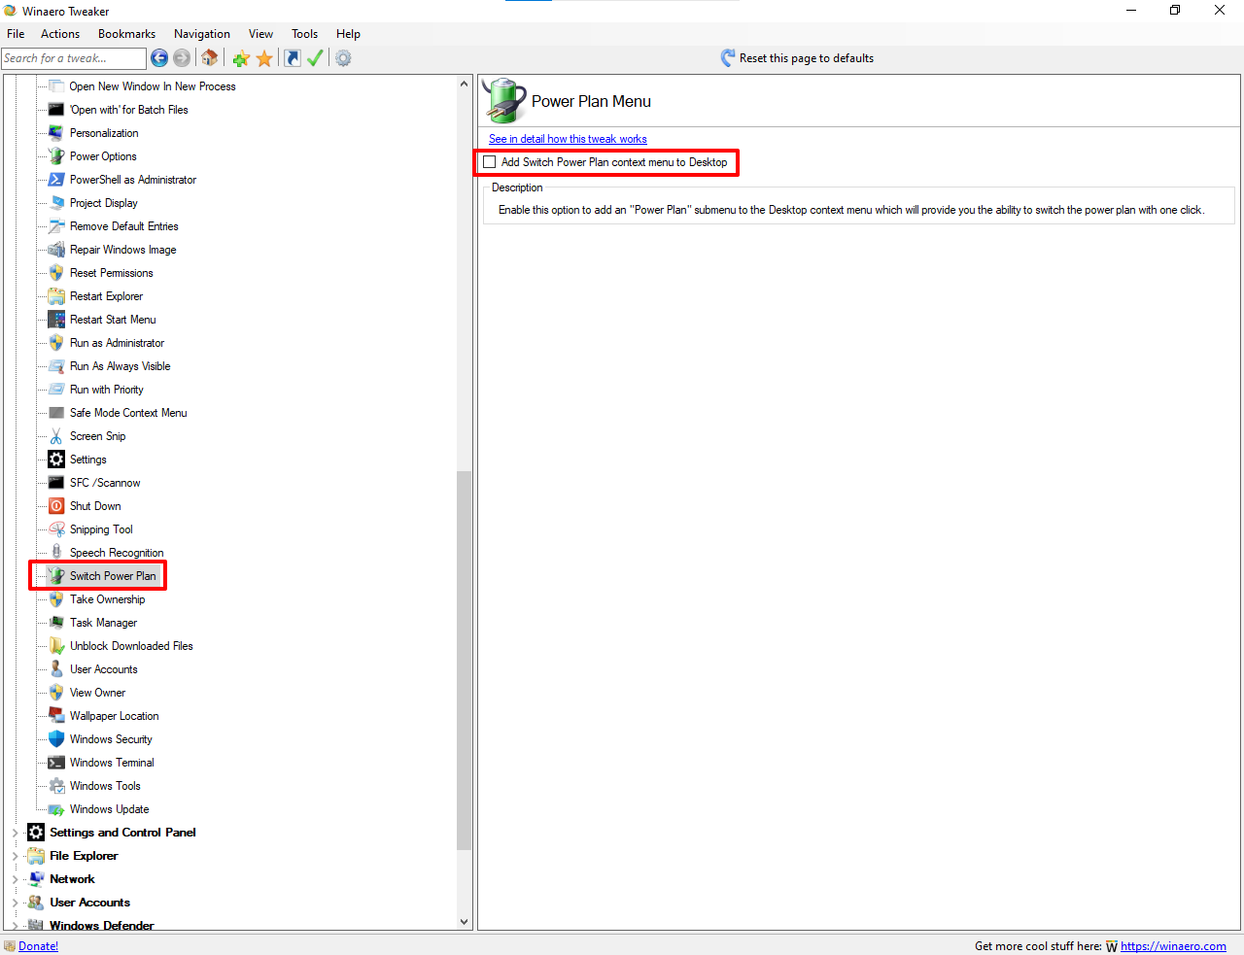Click the Shut Down icon in tree
The image size is (1244, 955).
click(56, 506)
